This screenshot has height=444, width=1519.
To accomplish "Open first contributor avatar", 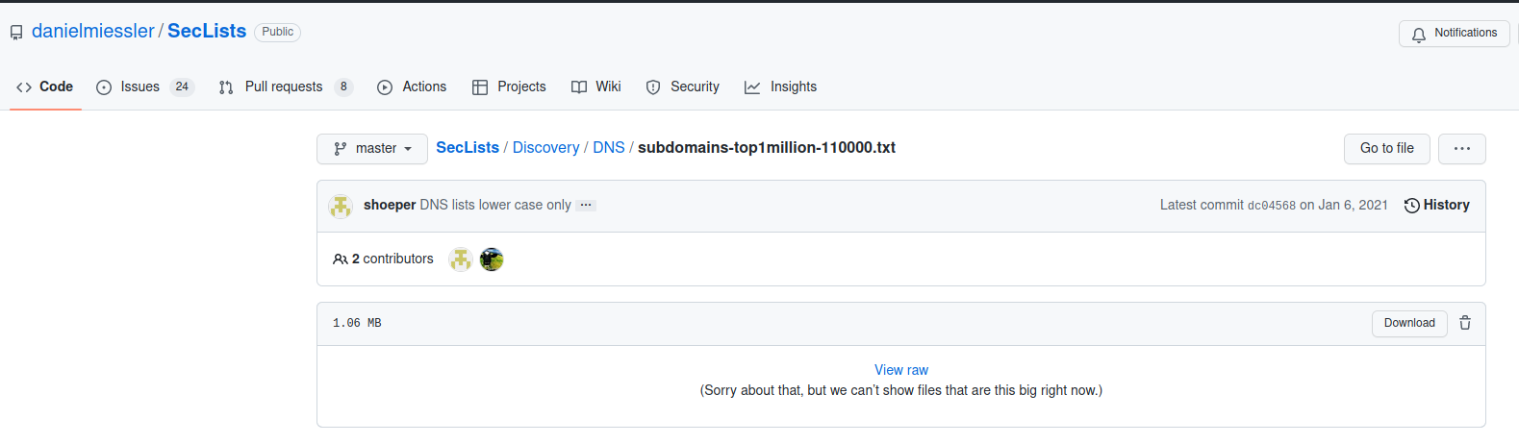I will (x=461, y=259).
